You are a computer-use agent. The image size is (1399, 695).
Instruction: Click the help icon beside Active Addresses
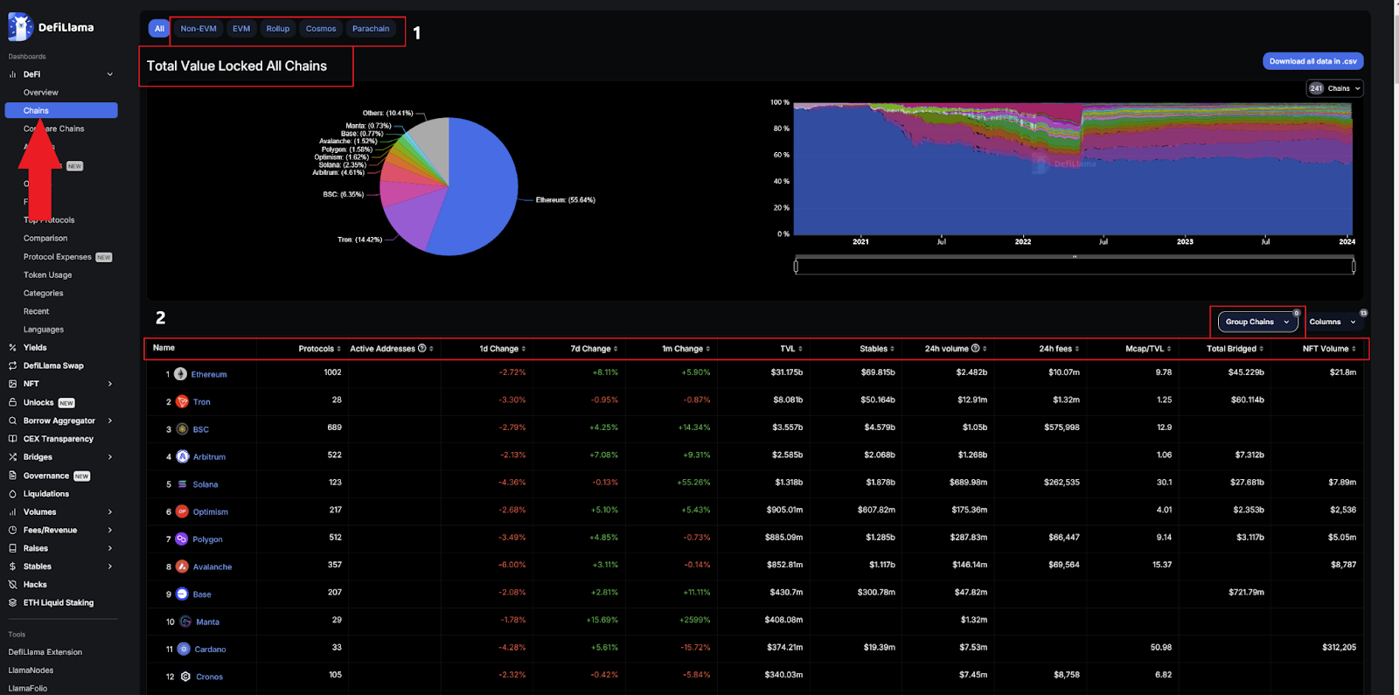click(x=422, y=348)
